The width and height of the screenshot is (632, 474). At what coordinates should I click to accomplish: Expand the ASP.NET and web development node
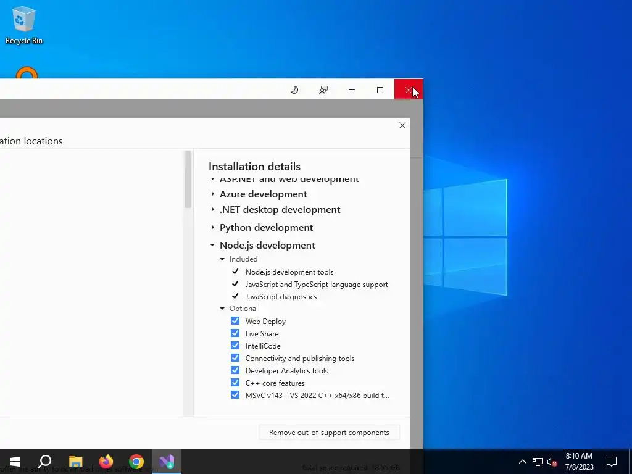[x=212, y=179]
